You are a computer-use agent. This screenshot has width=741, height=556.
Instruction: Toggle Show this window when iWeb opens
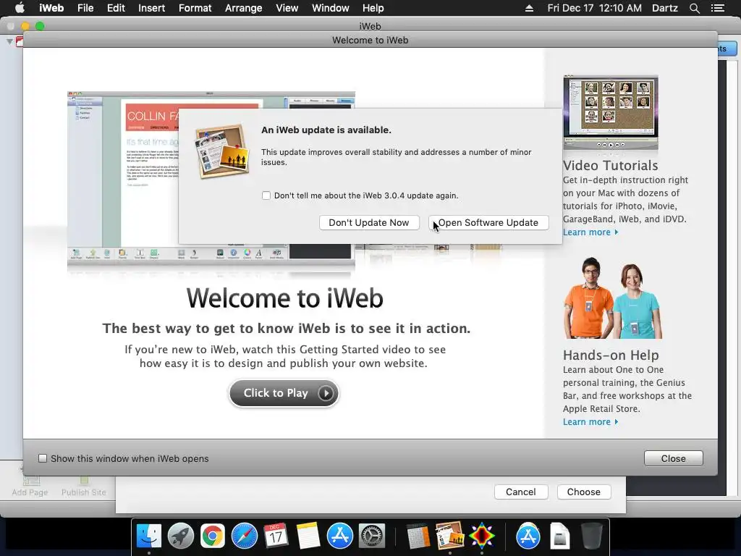coord(43,458)
